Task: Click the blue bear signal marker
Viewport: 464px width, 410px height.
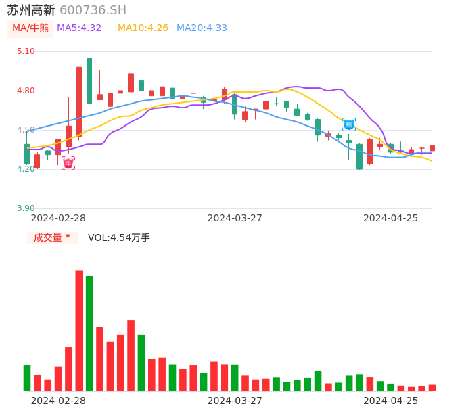Action: (x=349, y=124)
